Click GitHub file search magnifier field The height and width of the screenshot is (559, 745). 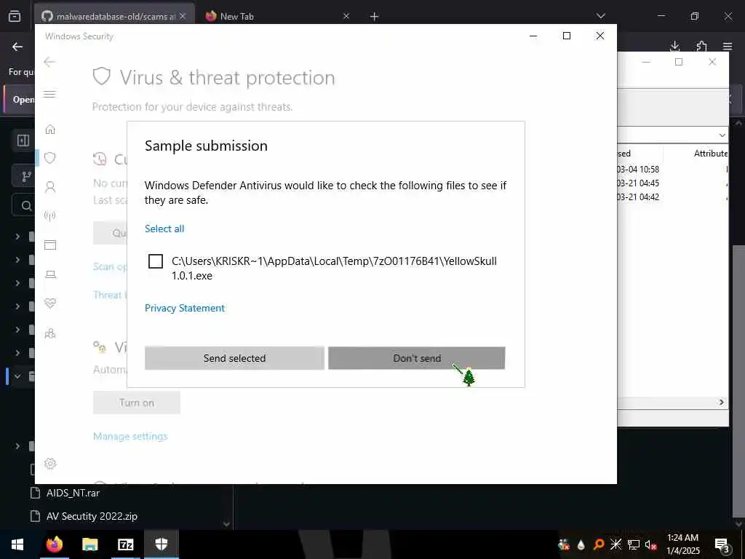pos(25,205)
